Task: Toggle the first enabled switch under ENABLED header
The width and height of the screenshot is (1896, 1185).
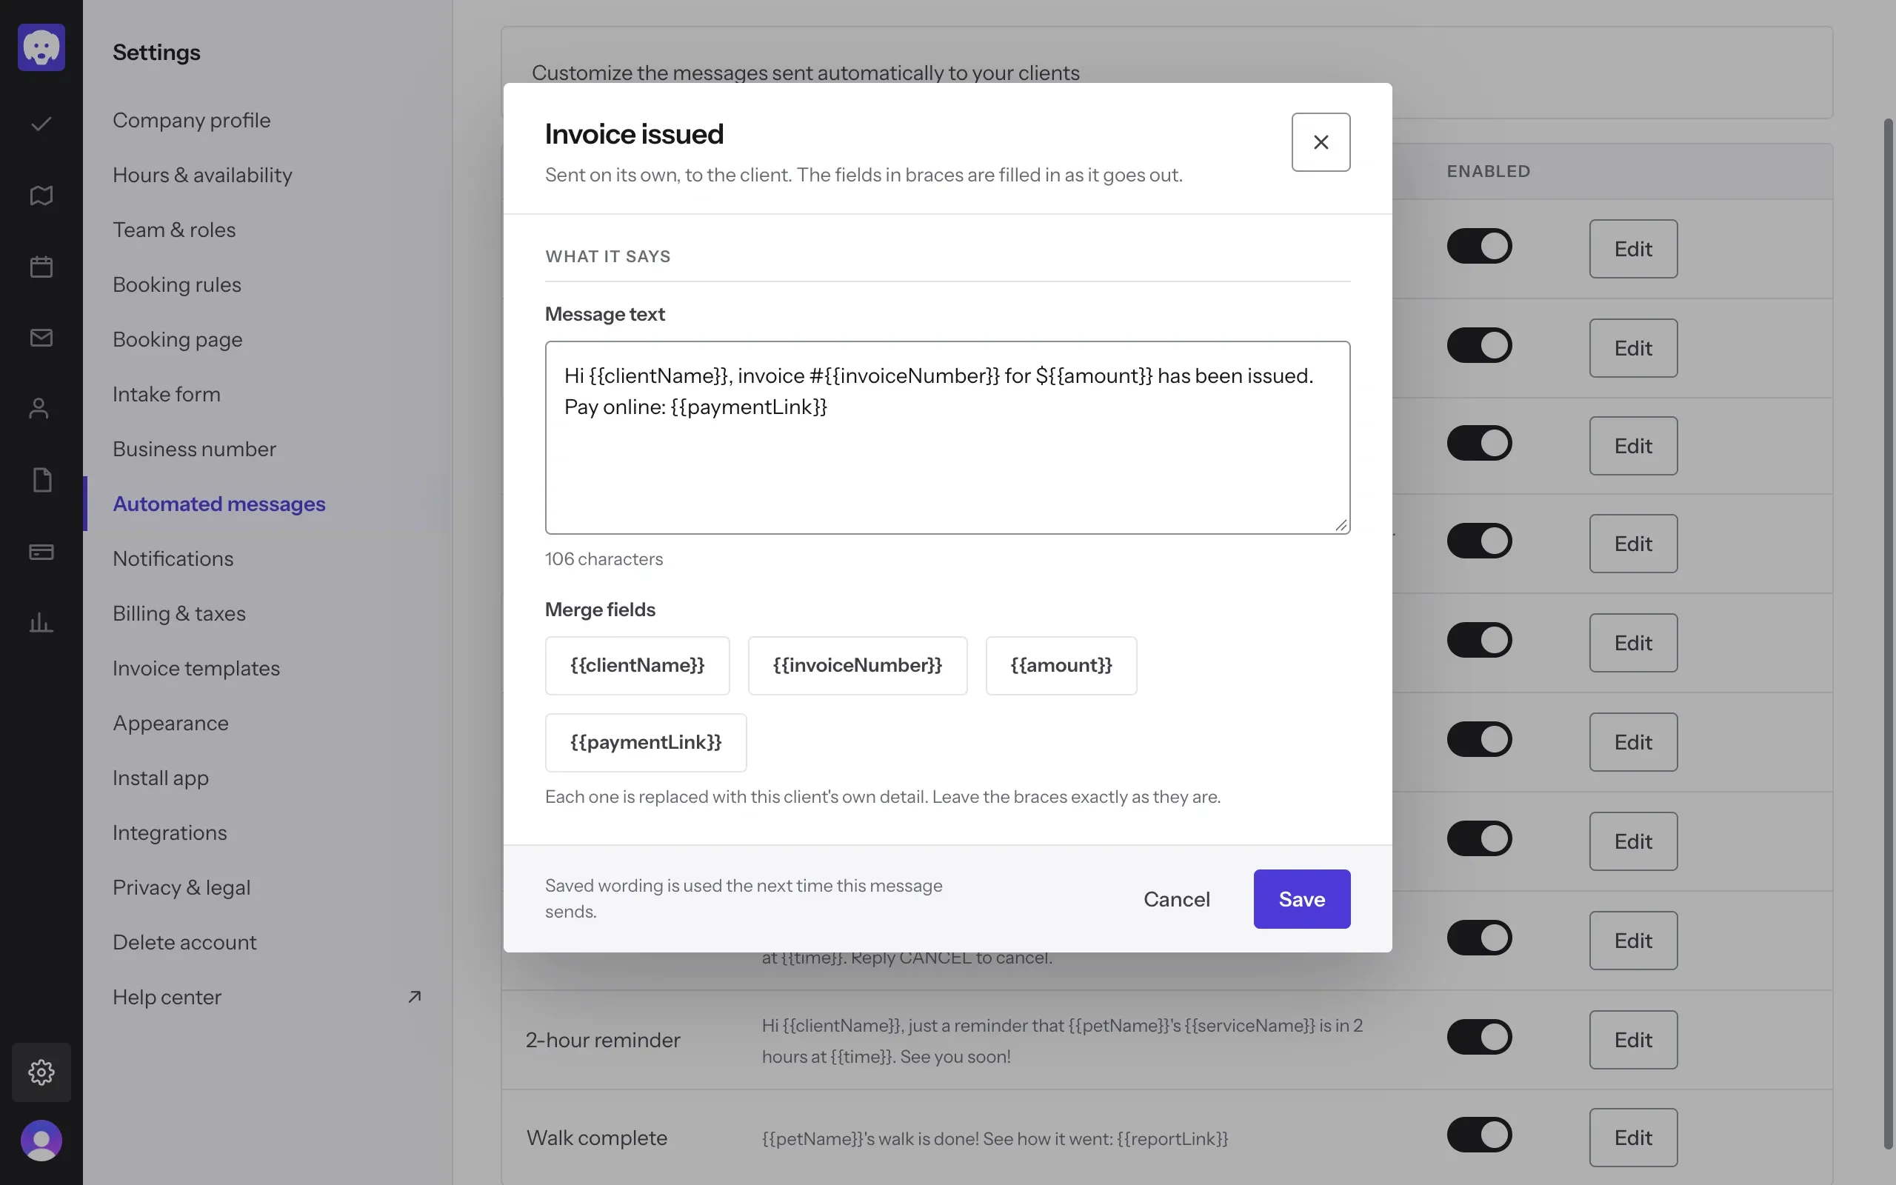Action: click(1479, 246)
